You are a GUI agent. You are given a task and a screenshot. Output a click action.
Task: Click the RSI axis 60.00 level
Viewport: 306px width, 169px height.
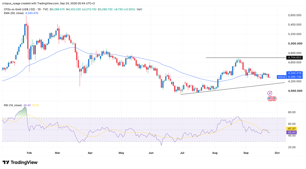292,124
